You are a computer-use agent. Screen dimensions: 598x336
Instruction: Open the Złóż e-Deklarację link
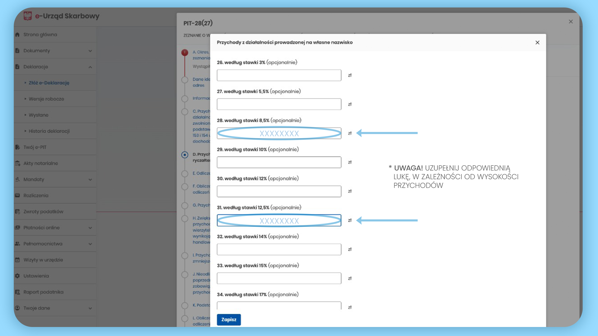49,83
